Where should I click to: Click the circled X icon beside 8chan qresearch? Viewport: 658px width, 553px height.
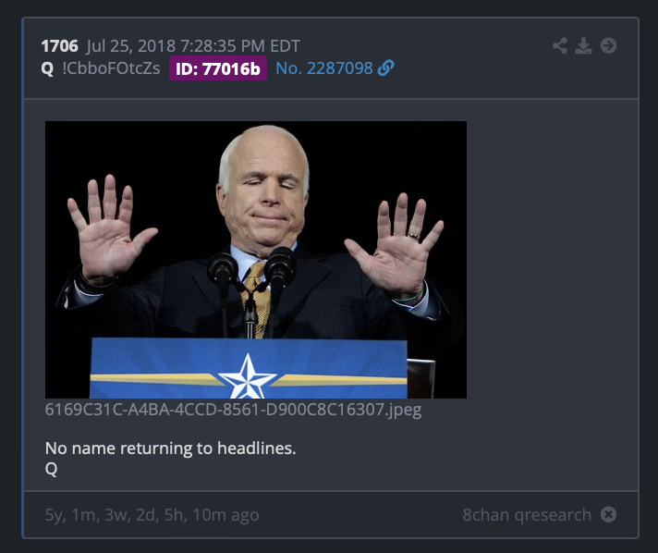tap(608, 514)
